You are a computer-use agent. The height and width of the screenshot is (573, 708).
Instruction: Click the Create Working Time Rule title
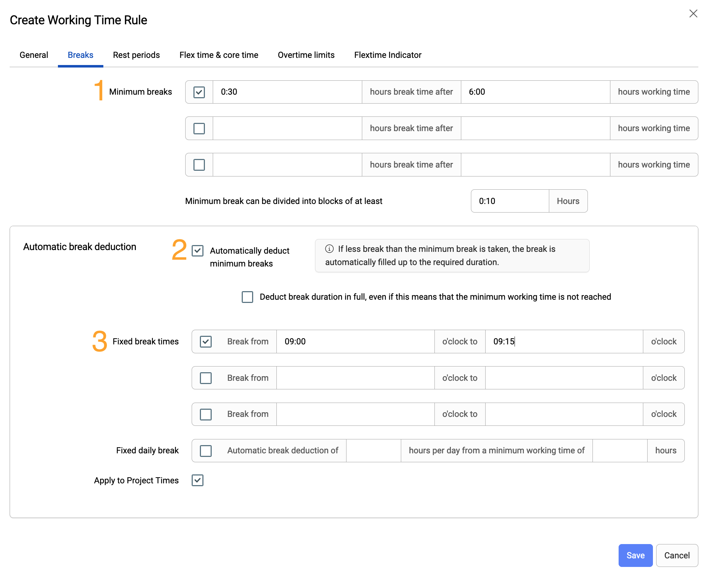pos(78,20)
